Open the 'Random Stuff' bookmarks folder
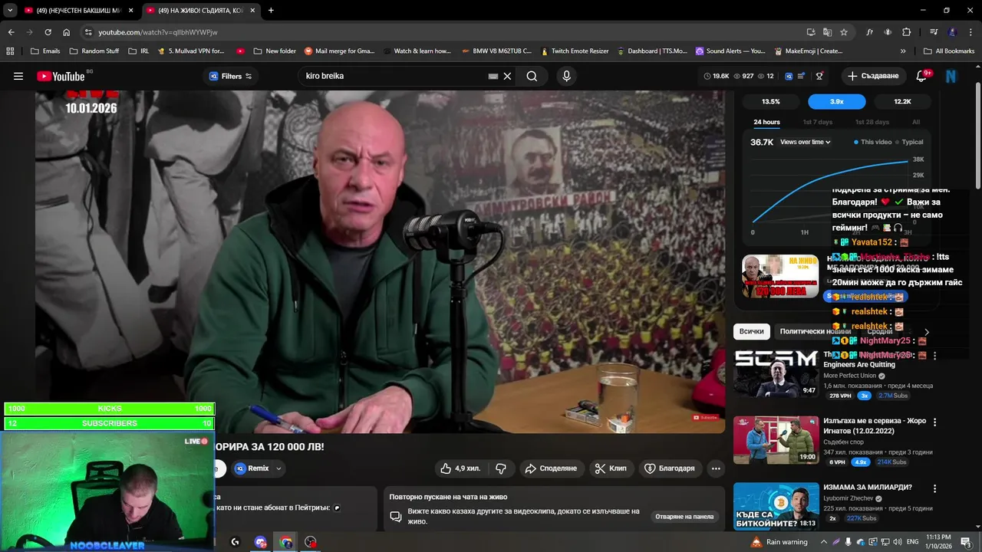982x552 pixels. pyautogui.click(x=94, y=51)
